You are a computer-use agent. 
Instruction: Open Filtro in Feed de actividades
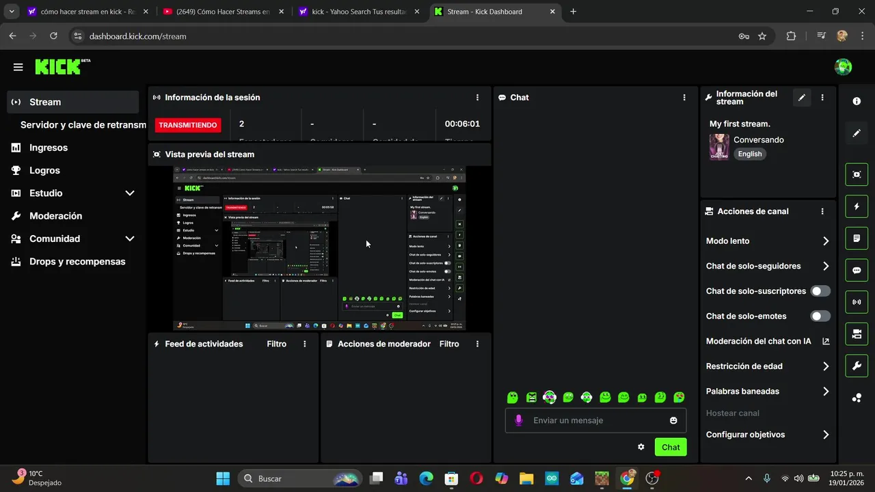pos(277,344)
